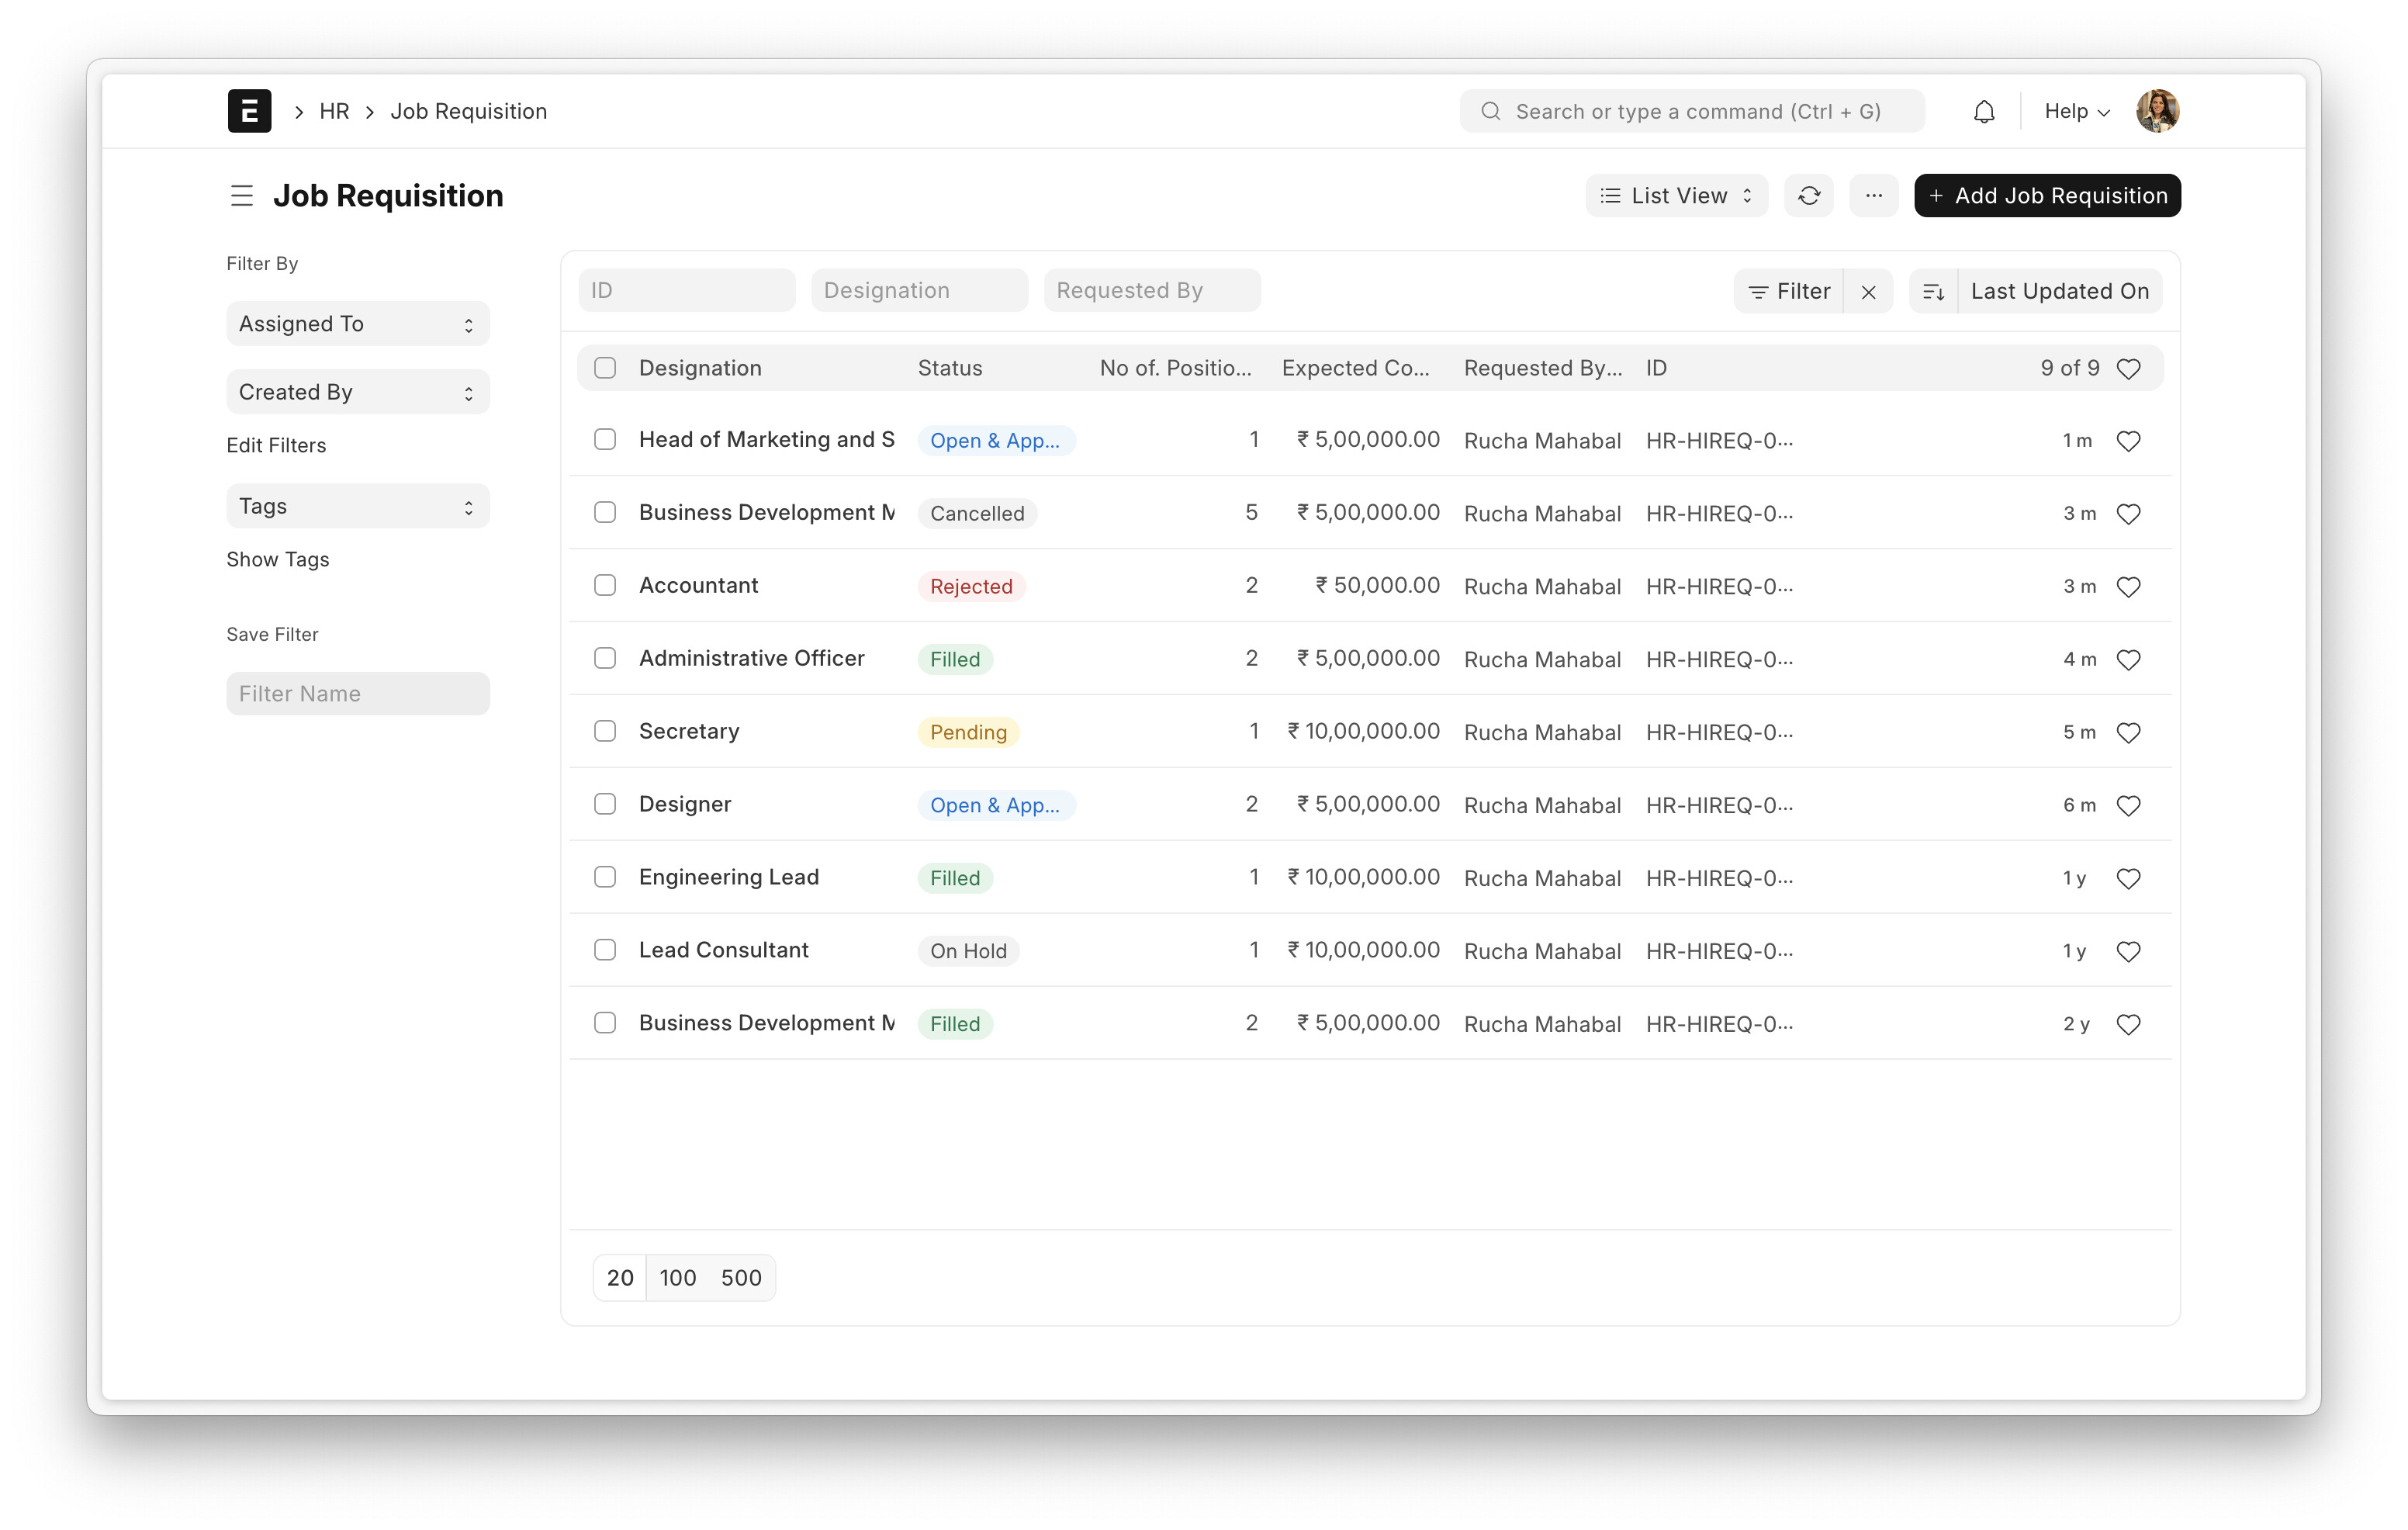The height and width of the screenshot is (1530, 2408).
Task: Open the Engineering Lead requisition
Action: [729, 878]
